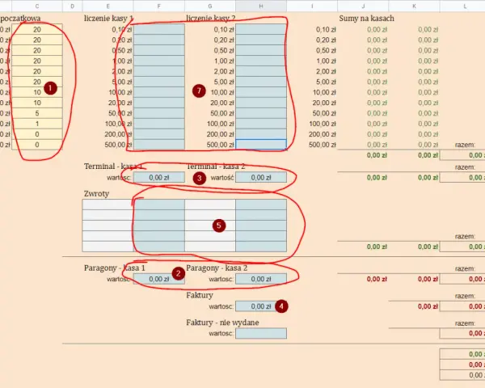Click 1,00 zł label in liczenie kasy 2
The width and height of the screenshot is (485, 388).
coord(224,61)
